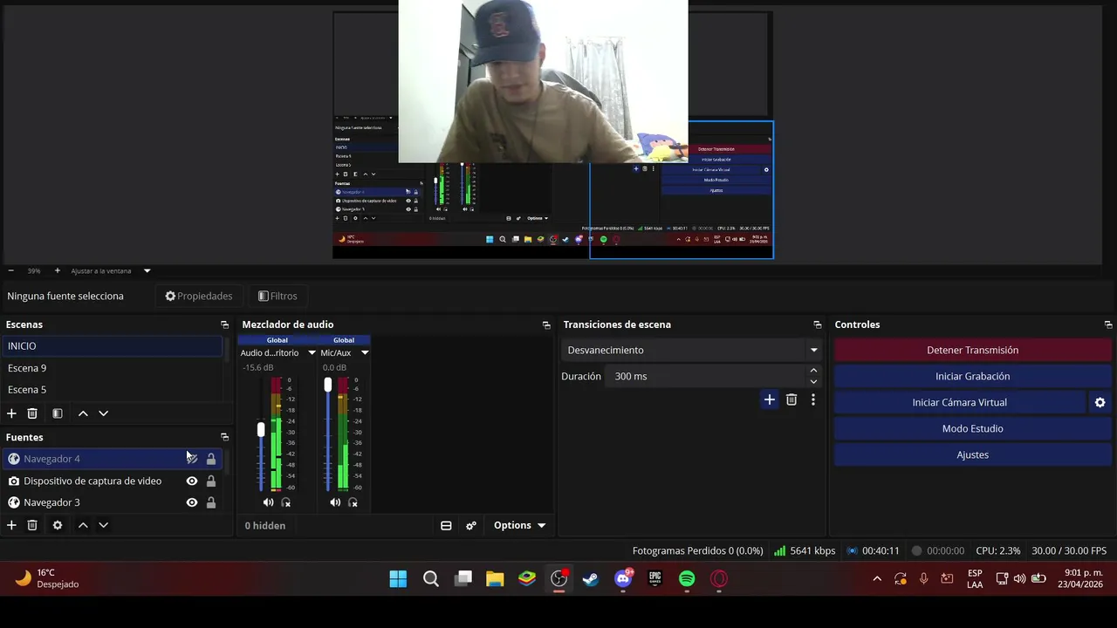Select Dispositivo de captura de video source
1117x628 pixels.
tap(113, 481)
